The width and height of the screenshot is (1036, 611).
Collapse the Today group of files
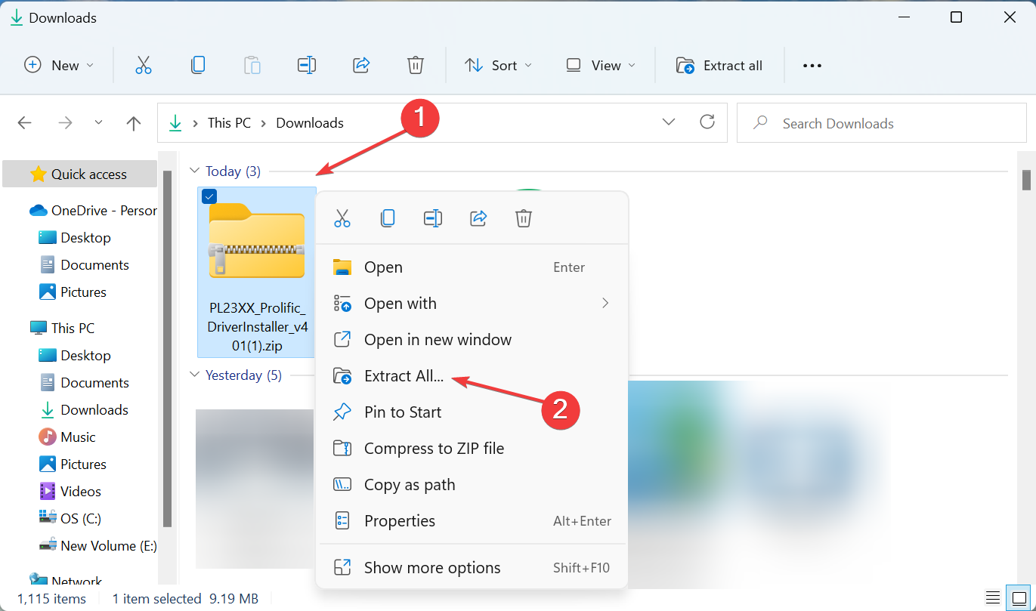point(195,171)
